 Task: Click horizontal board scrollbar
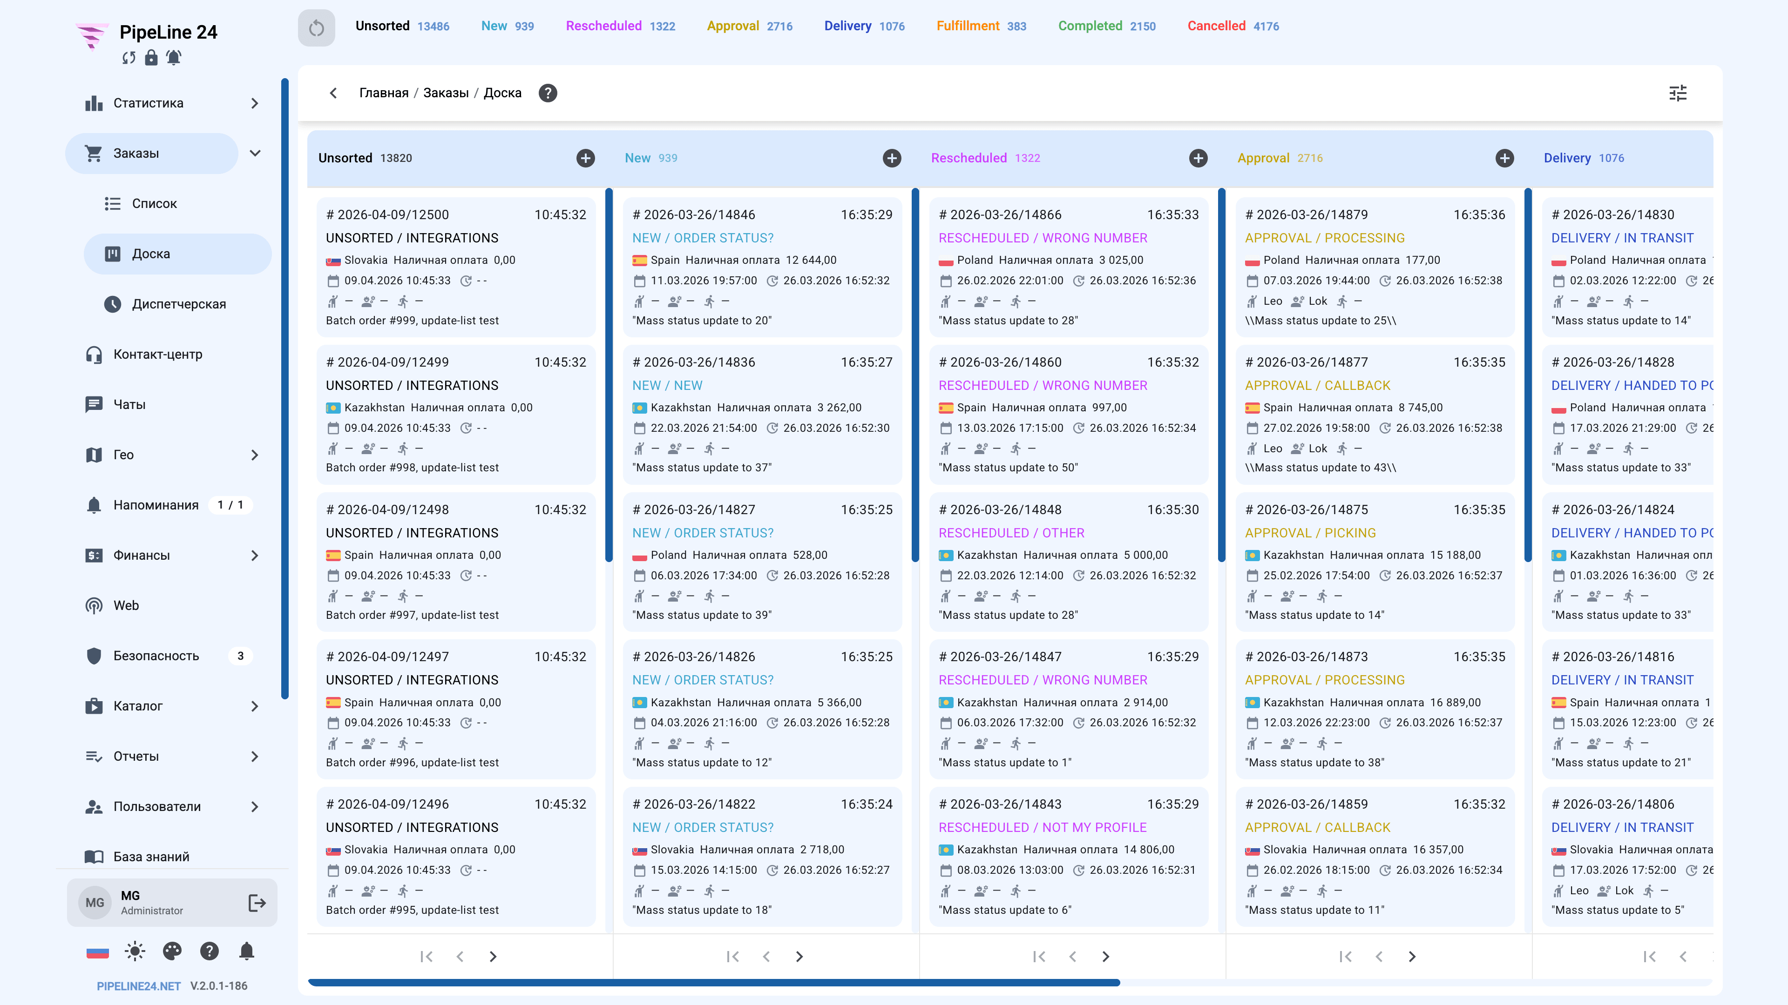(x=713, y=982)
